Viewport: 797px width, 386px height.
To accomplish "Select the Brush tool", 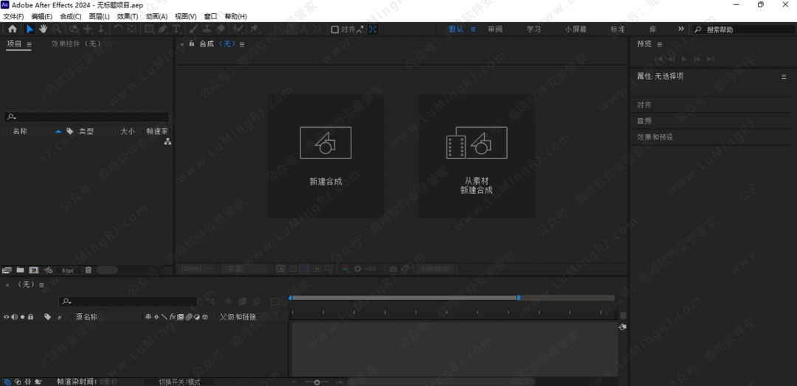I will point(193,29).
